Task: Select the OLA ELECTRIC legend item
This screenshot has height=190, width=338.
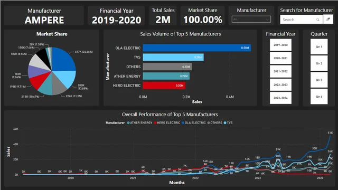Action: coord(194,122)
